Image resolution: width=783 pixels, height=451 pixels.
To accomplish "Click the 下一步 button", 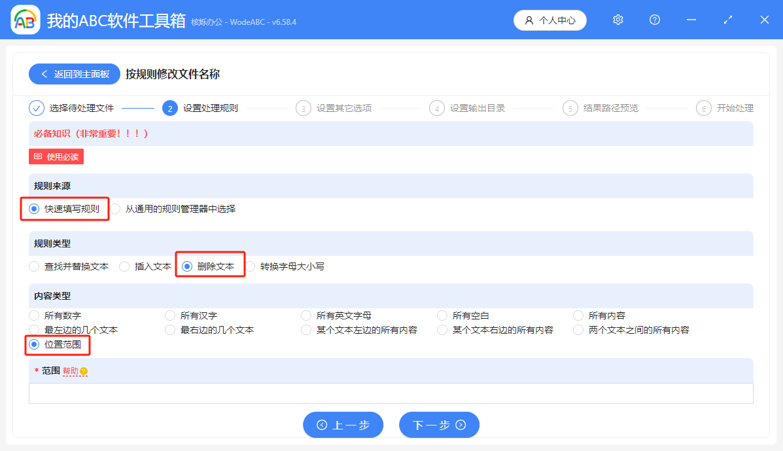I will (x=439, y=425).
